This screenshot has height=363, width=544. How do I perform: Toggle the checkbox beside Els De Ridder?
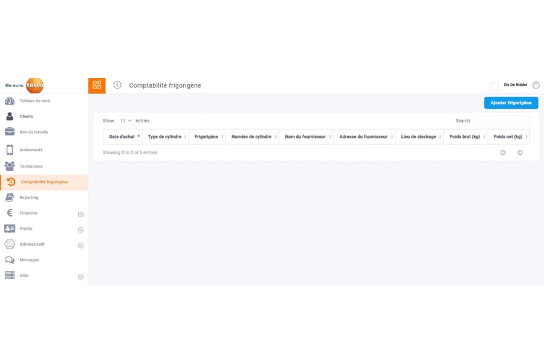point(494,87)
